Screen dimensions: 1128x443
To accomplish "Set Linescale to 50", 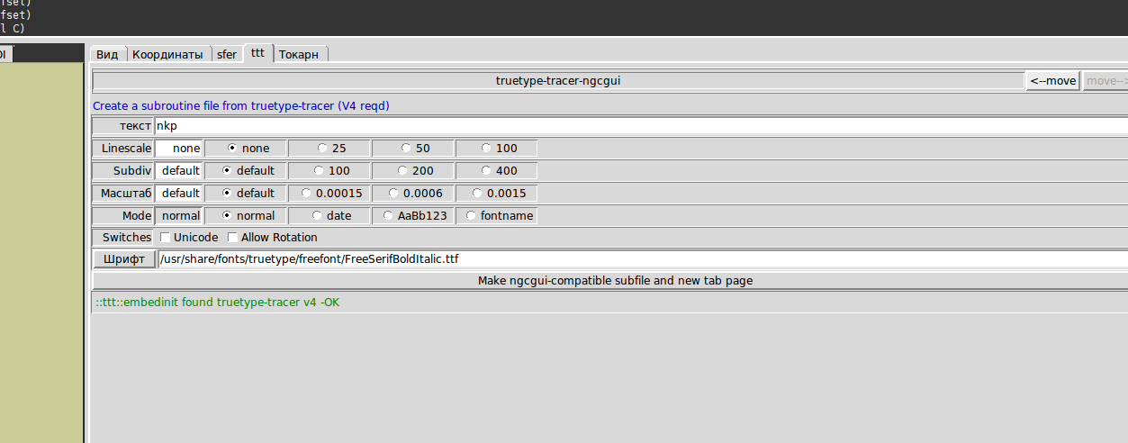I will pyautogui.click(x=415, y=149).
